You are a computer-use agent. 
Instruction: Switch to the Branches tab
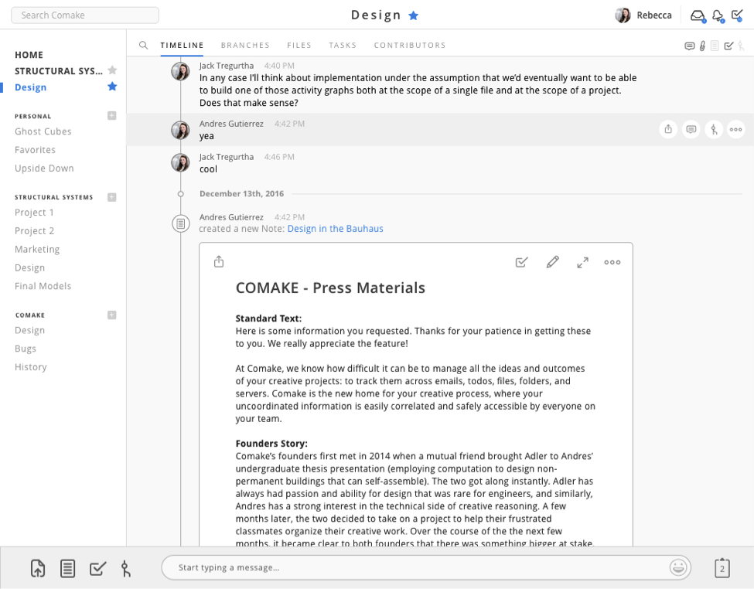coord(245,46)
